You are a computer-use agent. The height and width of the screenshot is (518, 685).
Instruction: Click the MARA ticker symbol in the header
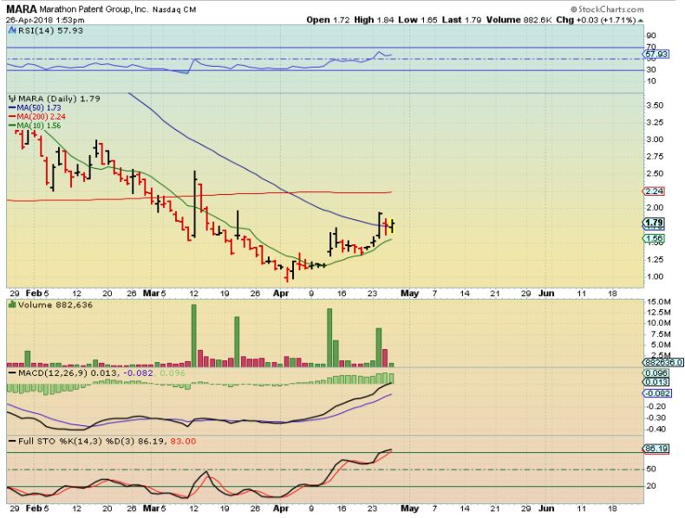tap(22, 10)
